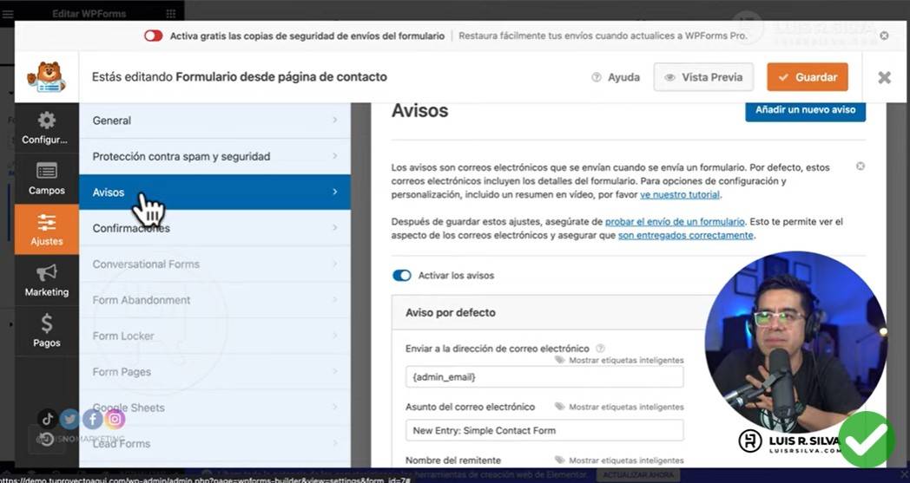Click Mostrar etiquetas inteligentes for Asunto
910x483 pixels.
tap(626, 407)
